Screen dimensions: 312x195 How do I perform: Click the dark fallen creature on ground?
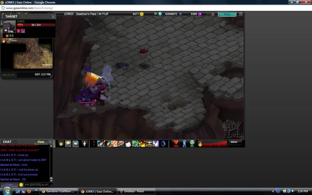tap(122, 66)
